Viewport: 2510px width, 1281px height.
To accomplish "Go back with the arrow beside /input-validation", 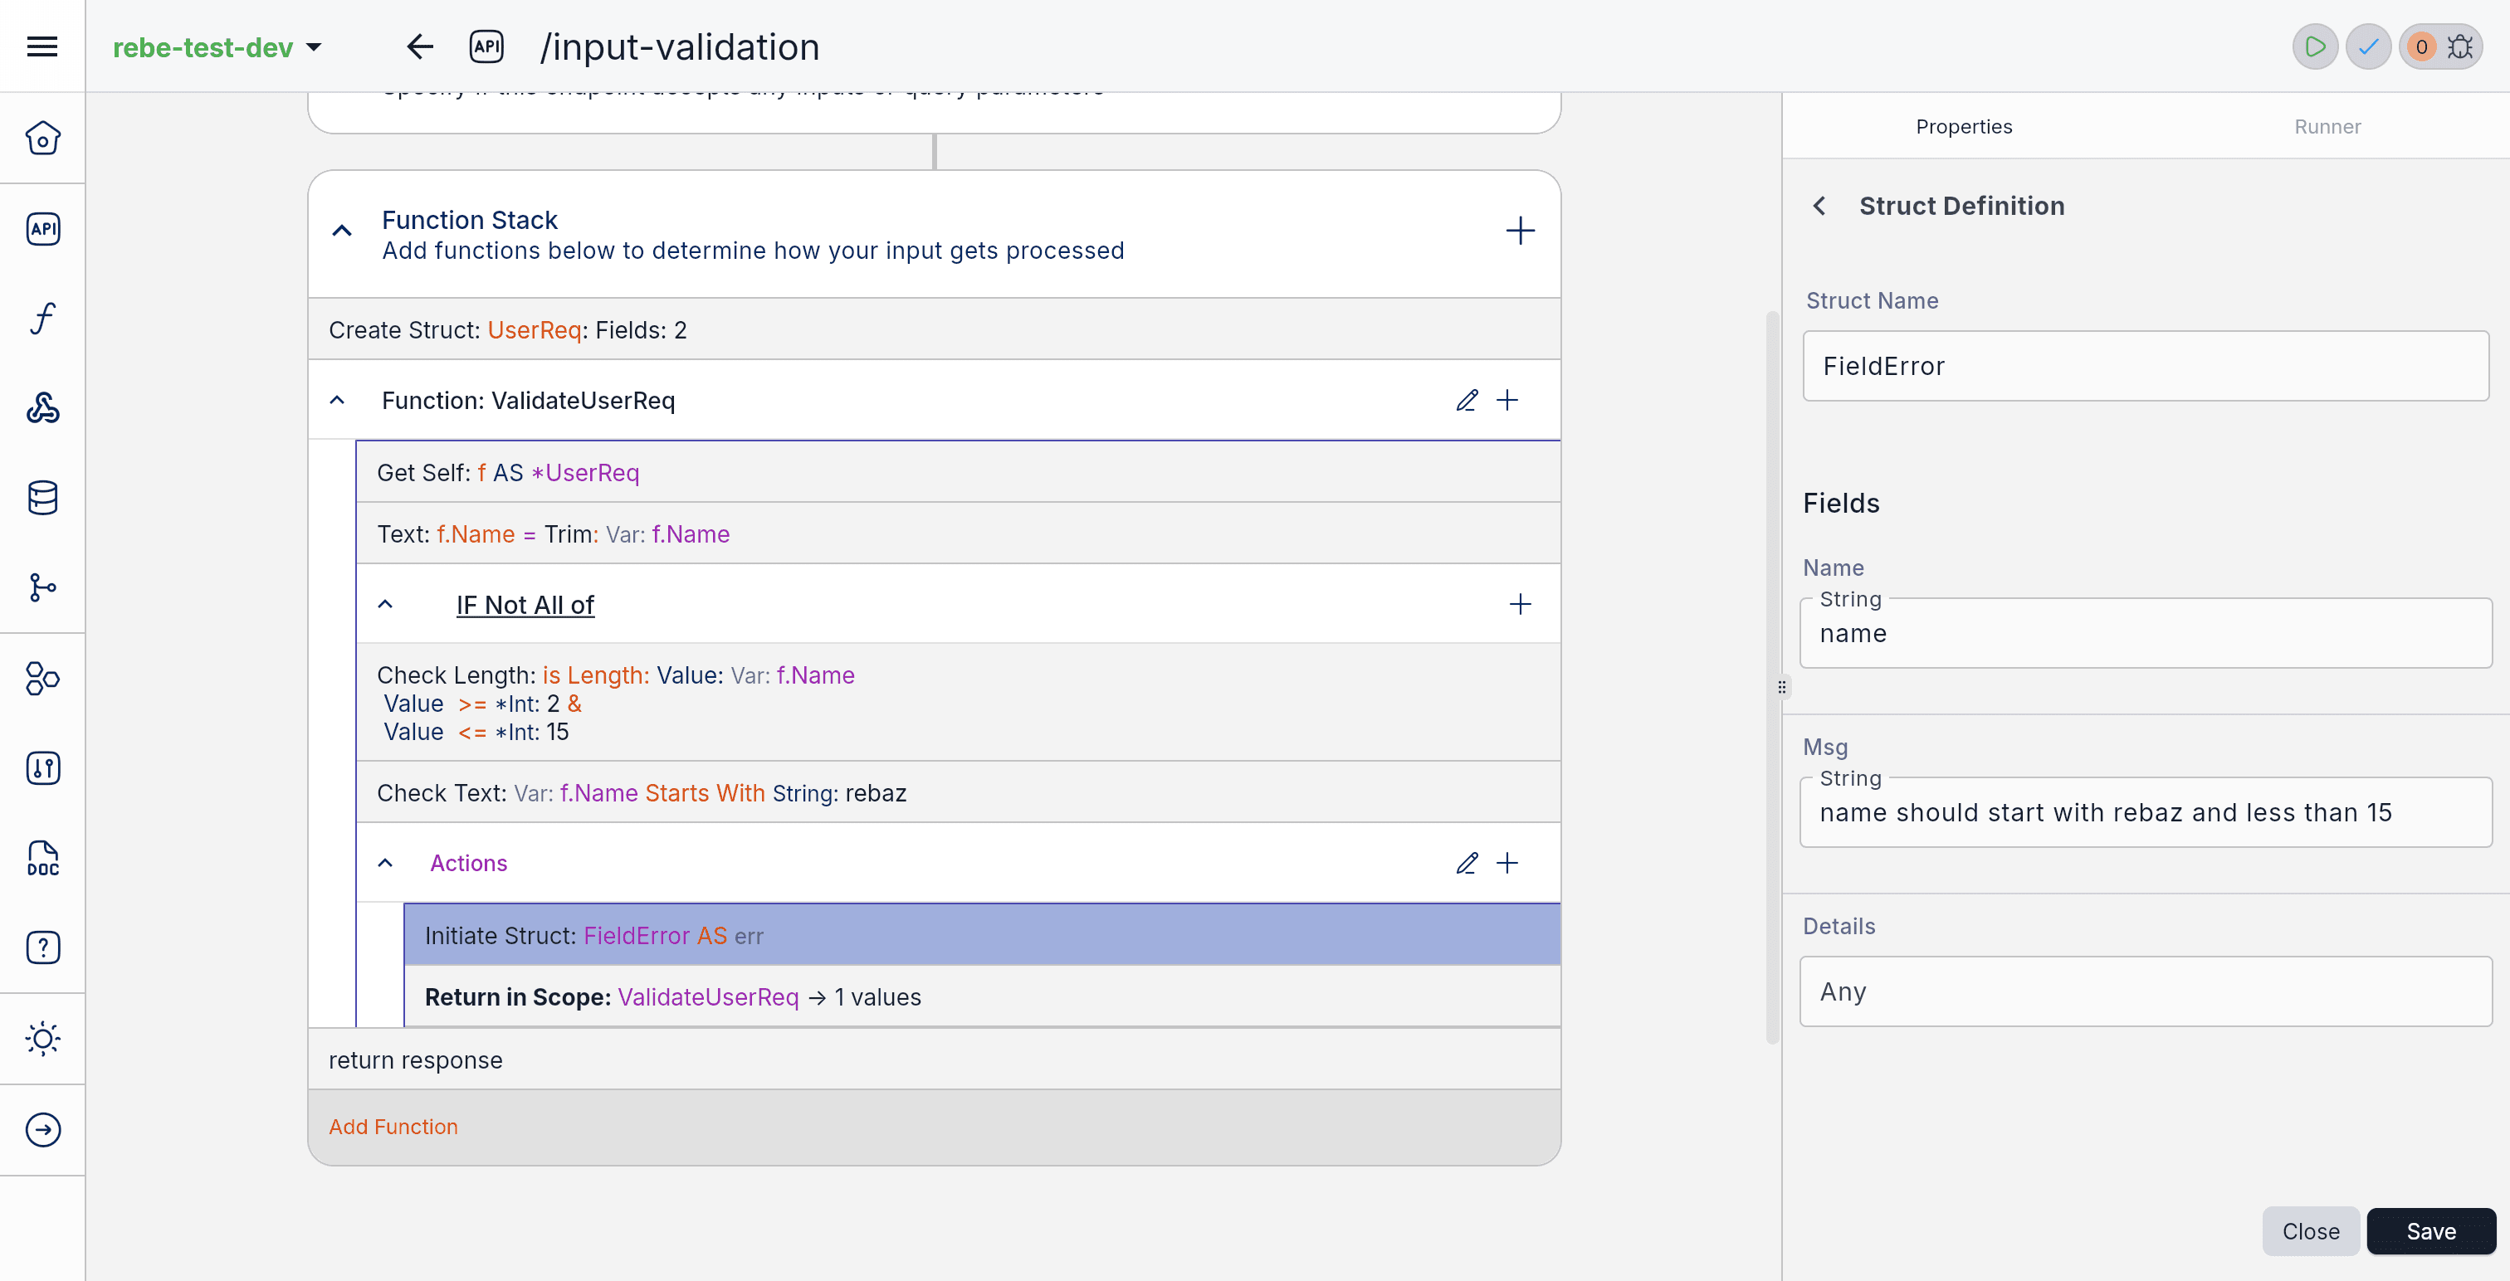I will pyautogui.click(x=419, y=46).
